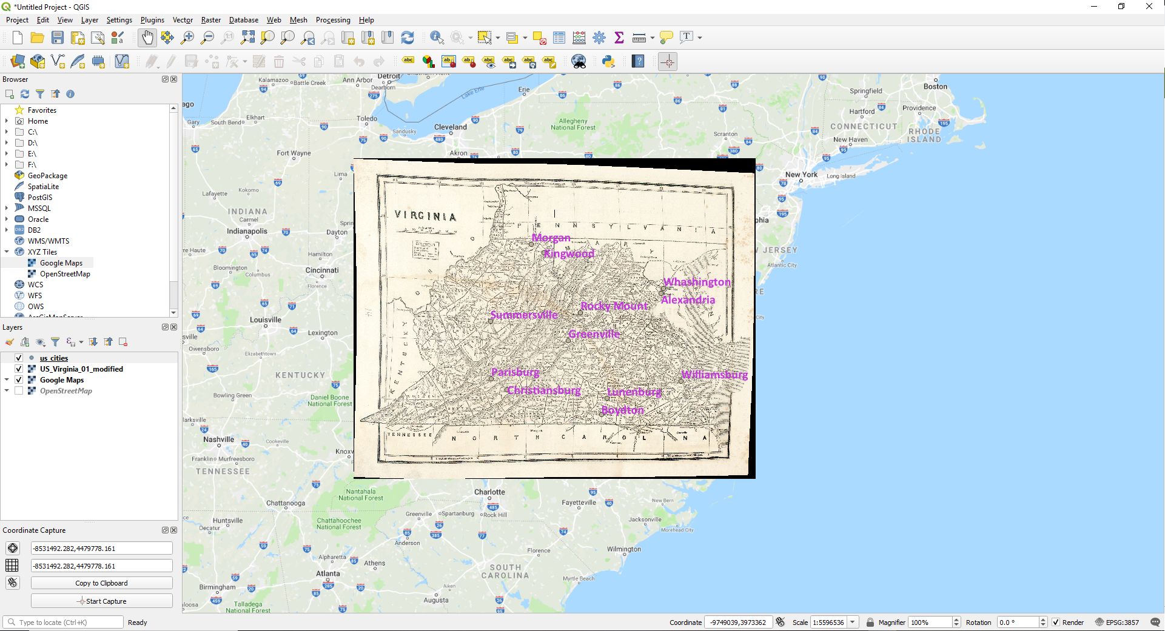Open the Text Annotation dropdown arrow
This screenshot has width=1165, height=631.
[700, 38]
